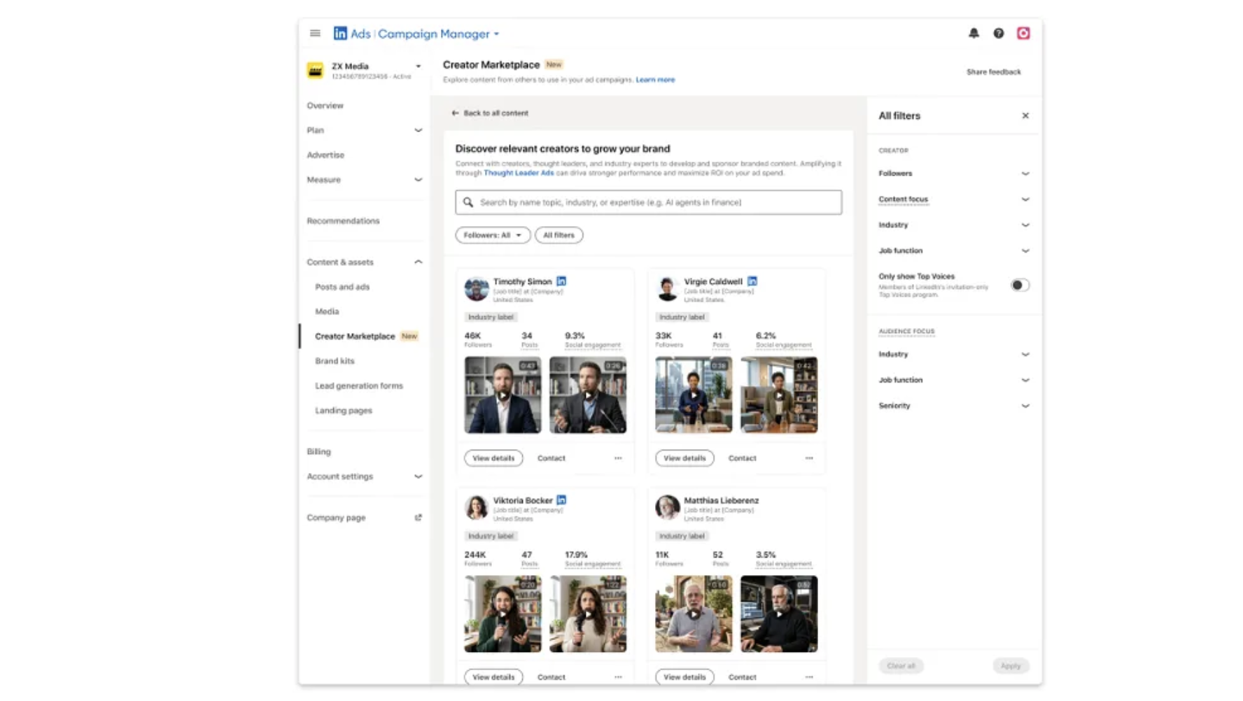The height and width of the screenshot is (701, 1243).
Task: Click Contact on Virgie Caldwell's card
Action: (743, 458)
